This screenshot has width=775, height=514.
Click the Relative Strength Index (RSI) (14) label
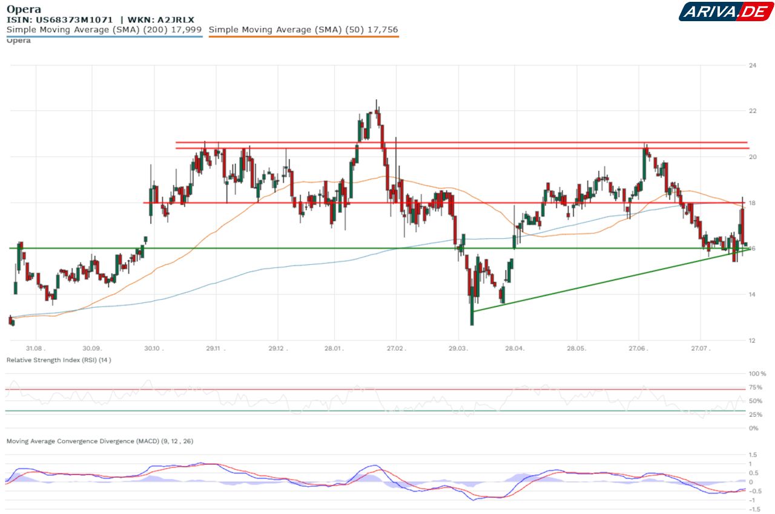tap(59, 360)
